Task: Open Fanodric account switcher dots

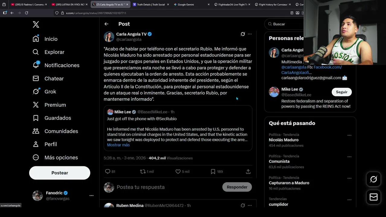Action: tap(91, 196)
